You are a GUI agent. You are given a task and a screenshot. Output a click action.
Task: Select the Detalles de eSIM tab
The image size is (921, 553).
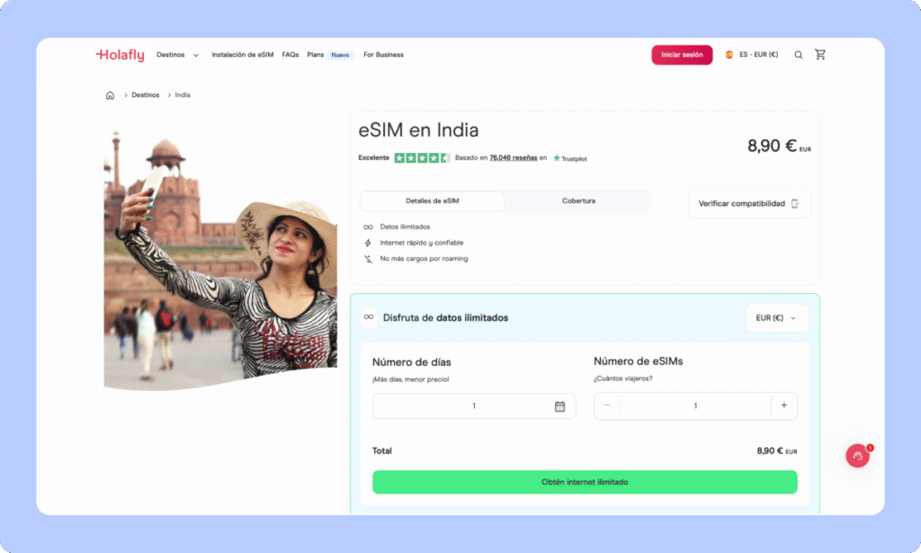tap(432, 201)
